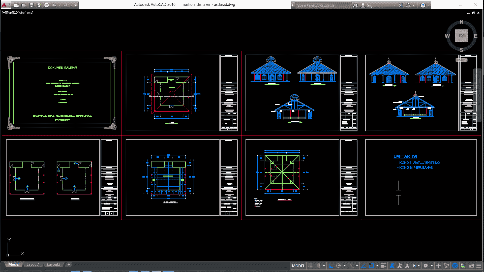Toggle 2D Object snap square icon
Viewport: 484px width, 272px height.
pos(371,266)
